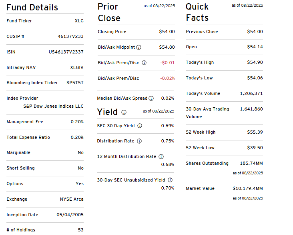Click the Bid/Ask Prem/Disc info icon
The image size is (293, 235).
[x=144, y=63]
